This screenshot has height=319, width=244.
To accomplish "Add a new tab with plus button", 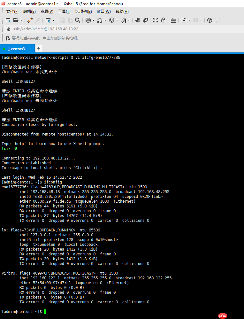I will coord(38,48).
